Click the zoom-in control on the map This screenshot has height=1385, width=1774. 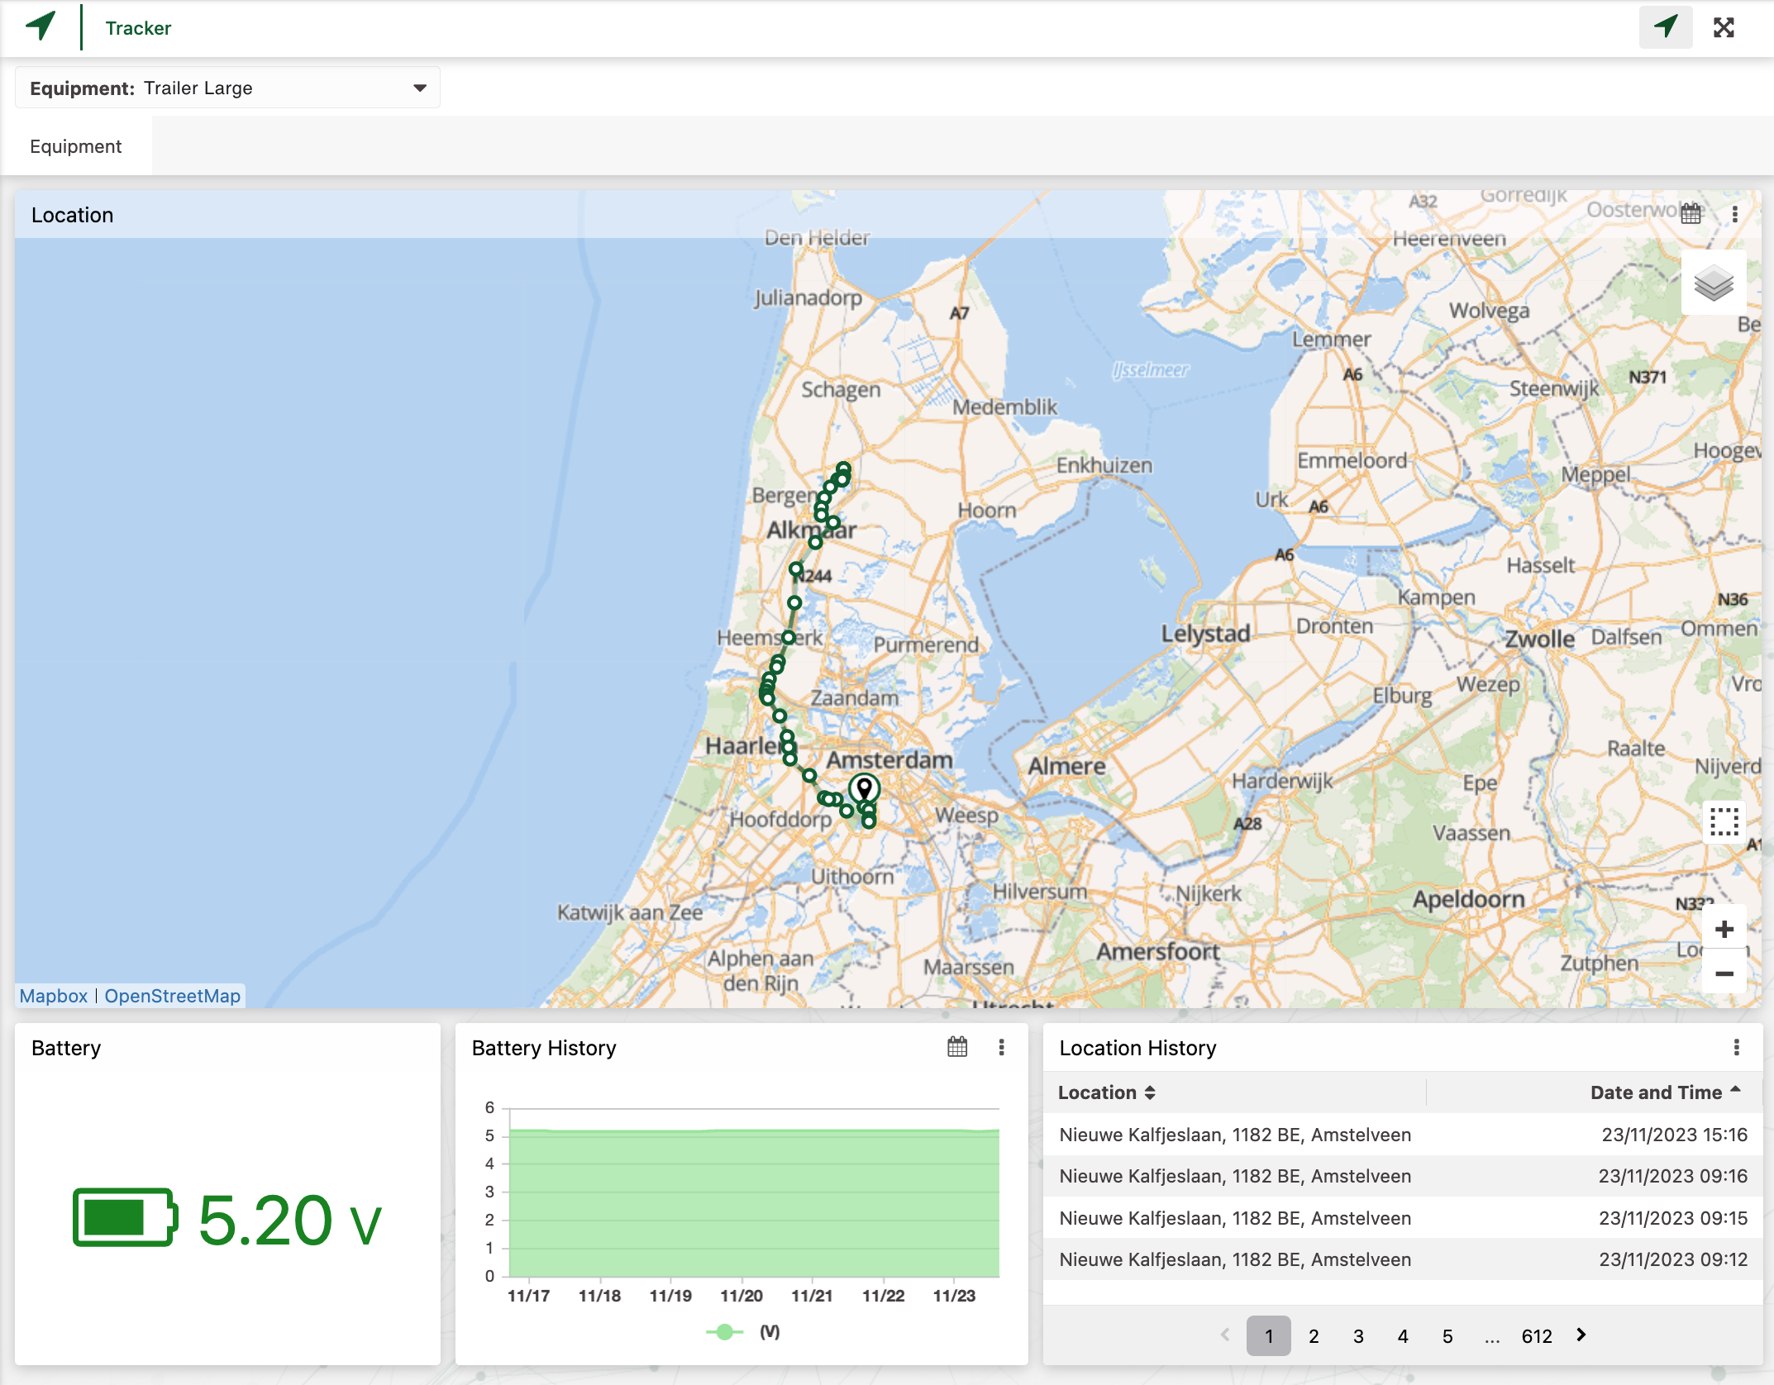(x=1724, y=928)
